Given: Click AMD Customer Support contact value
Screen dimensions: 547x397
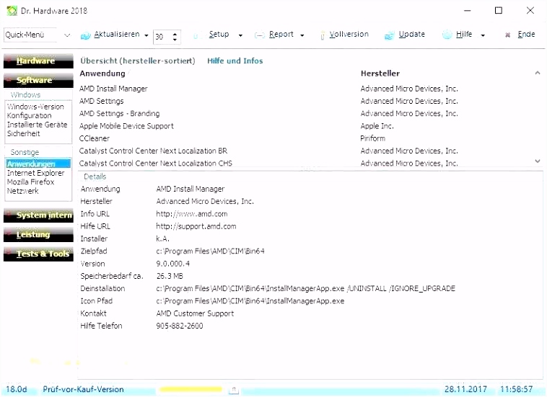Looking at the screenshot, I should point(195,313).
